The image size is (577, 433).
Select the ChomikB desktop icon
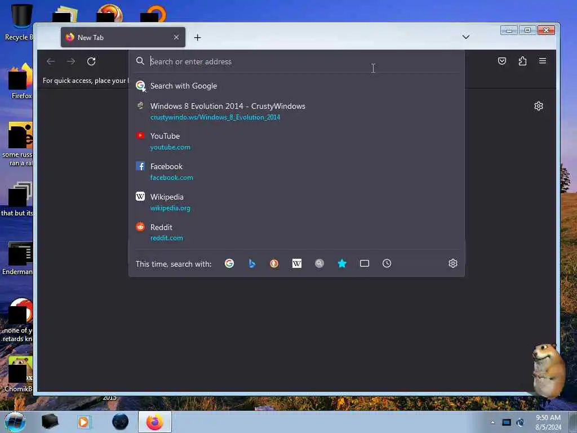pyautogui.click(x=19, y=374)
